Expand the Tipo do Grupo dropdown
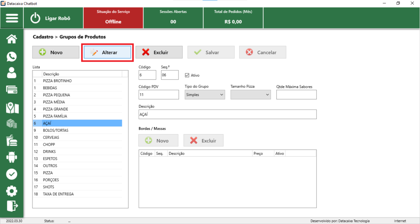This screenshot has width=420, height=224. [205, 95]
